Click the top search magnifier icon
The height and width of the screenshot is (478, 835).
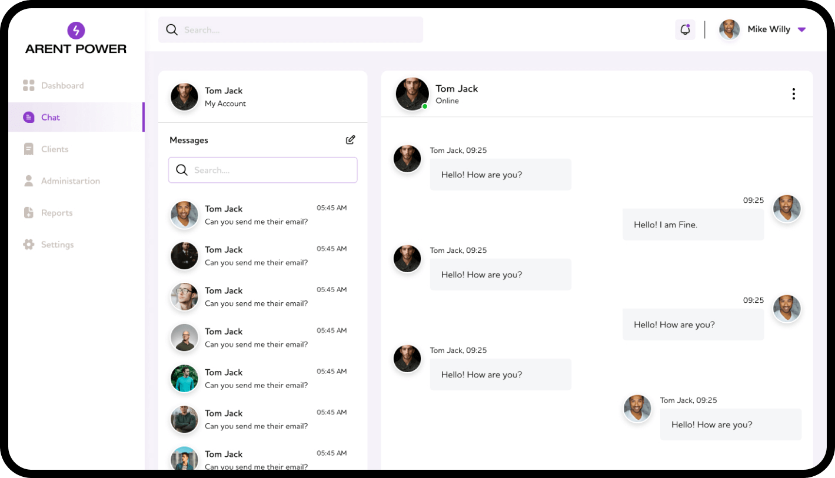(x=172, y=30)
